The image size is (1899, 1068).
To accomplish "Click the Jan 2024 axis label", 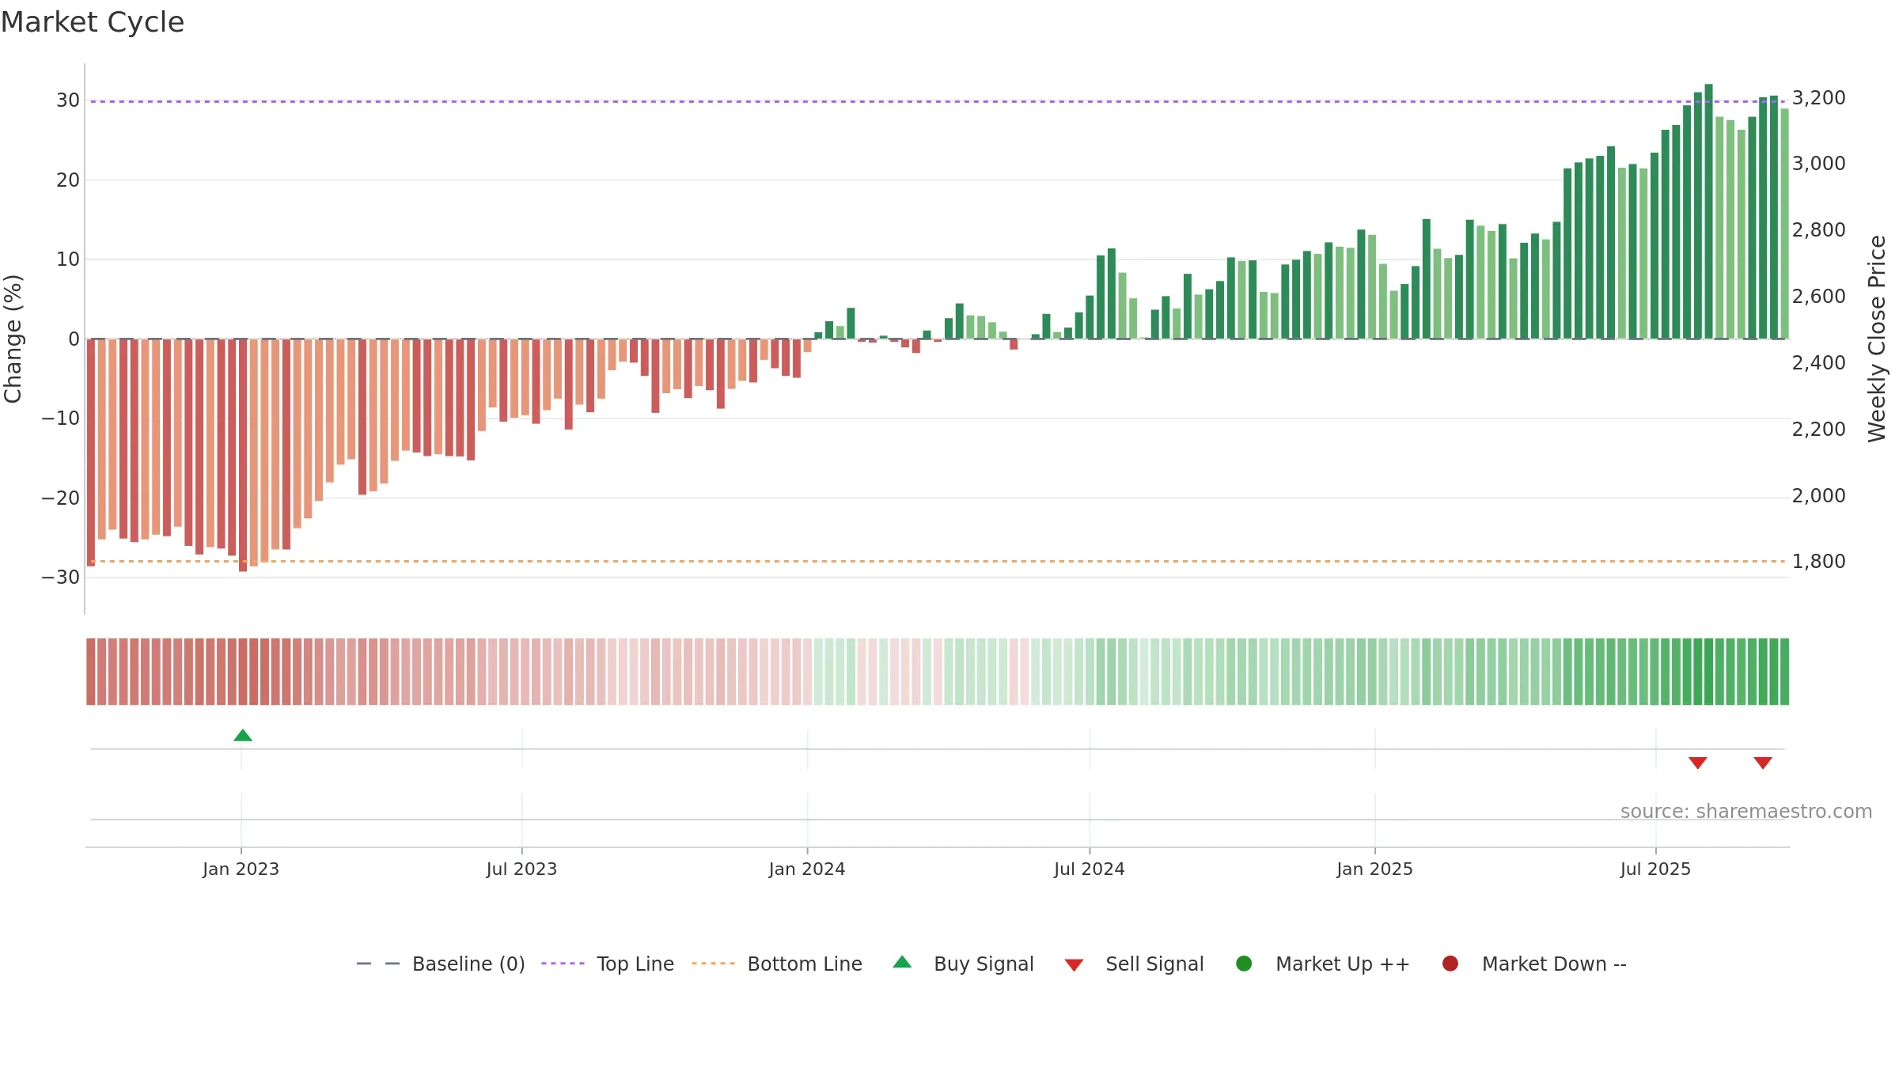I will pos(807,869).
